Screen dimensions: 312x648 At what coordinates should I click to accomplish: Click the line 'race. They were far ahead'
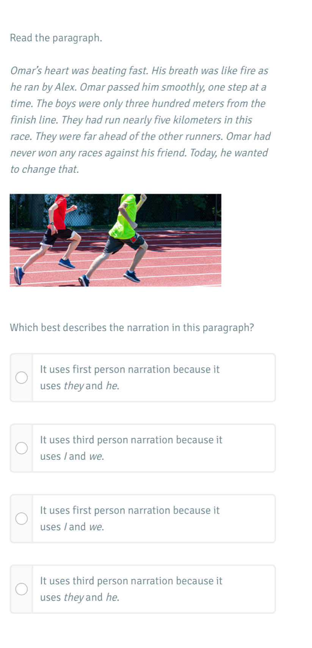[x=141, y=136]
